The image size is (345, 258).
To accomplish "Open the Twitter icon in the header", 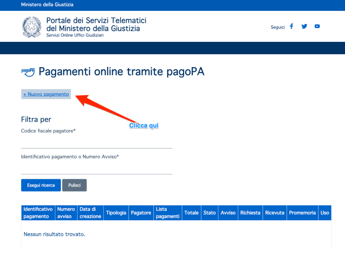I will (304, 26).
